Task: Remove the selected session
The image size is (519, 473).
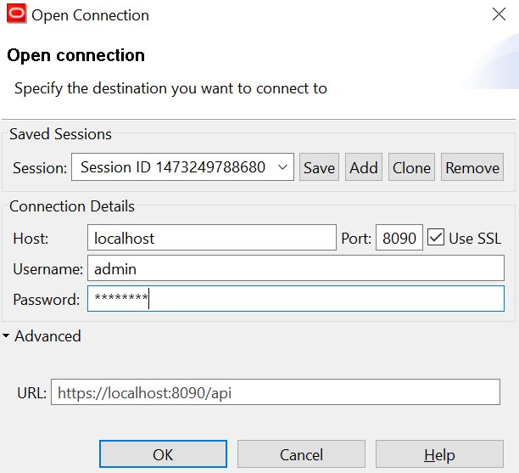Action: point(472,167)
